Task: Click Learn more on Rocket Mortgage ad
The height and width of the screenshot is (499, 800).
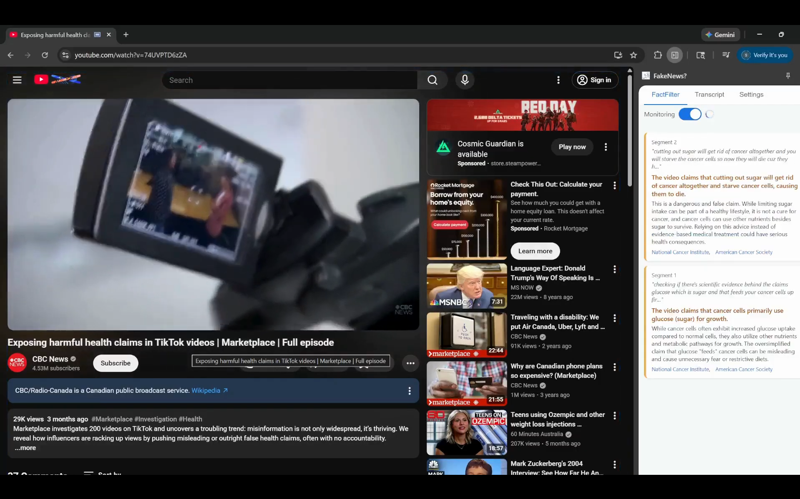Action: [x=535, y=251]
